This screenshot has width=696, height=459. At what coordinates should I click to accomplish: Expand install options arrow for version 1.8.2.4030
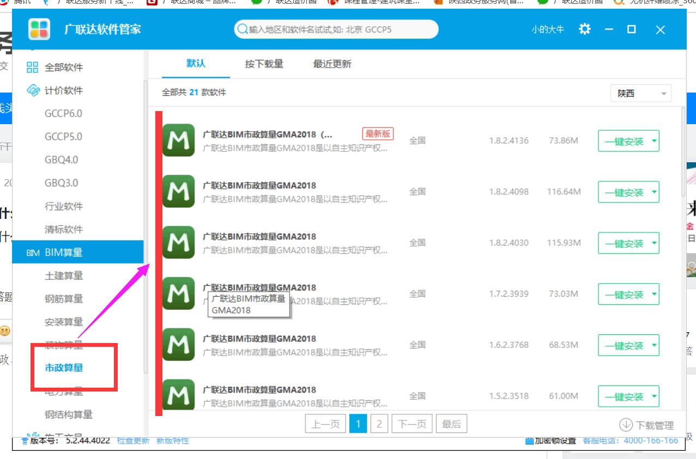(x=654, y=244)
